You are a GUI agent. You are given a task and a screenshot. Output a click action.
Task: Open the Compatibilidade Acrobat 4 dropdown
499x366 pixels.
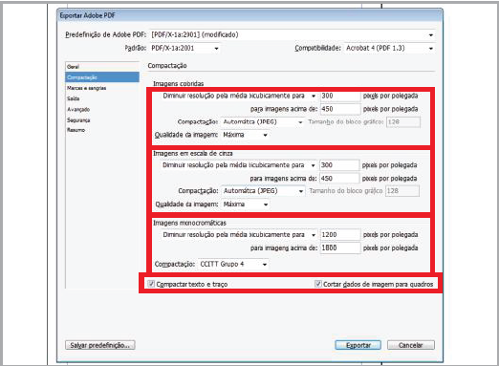coord(389,48)
